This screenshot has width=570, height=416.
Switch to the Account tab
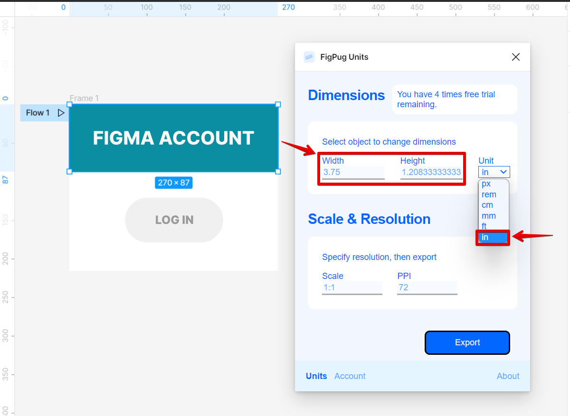(350, 376)
